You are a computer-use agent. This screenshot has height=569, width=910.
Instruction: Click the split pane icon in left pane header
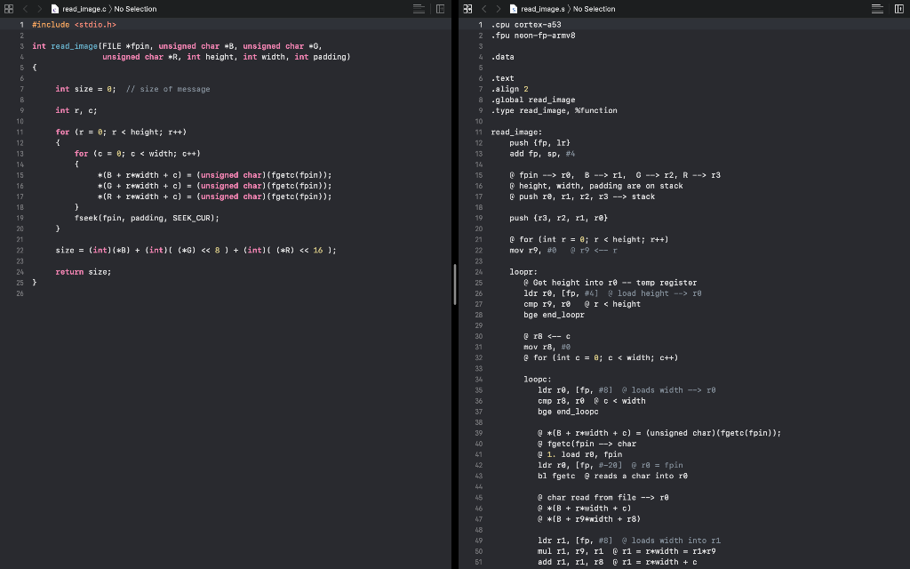click(x=440, y=8)
